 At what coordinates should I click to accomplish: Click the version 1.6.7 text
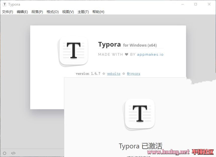click(x=88, y=74)
